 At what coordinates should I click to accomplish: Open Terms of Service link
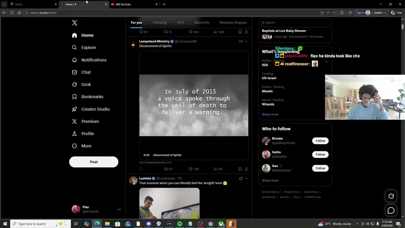pos(271,192)
